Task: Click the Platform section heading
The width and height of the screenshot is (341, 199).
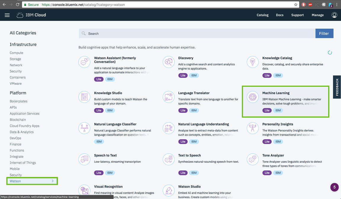Action: (18, 93)
